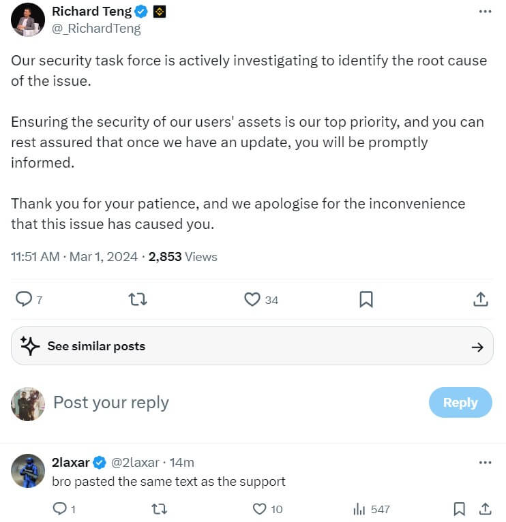
Task: Type in the Post your reply field
Action: click(205, 402)
